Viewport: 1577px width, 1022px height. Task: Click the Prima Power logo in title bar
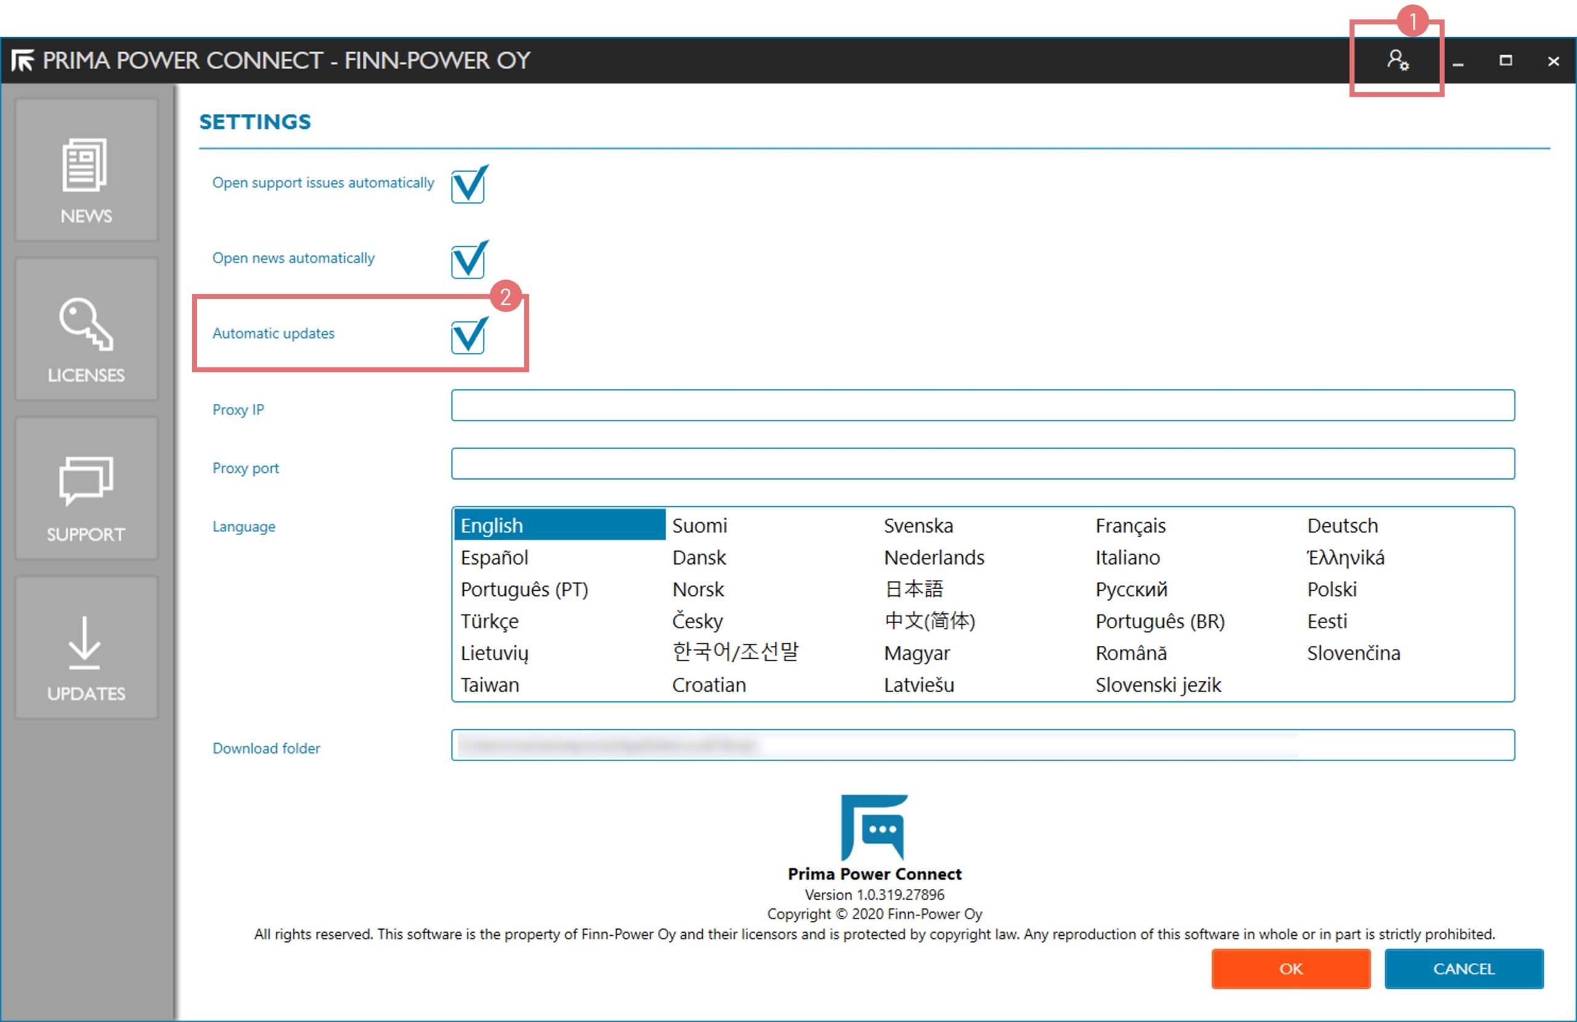[23, 61]
